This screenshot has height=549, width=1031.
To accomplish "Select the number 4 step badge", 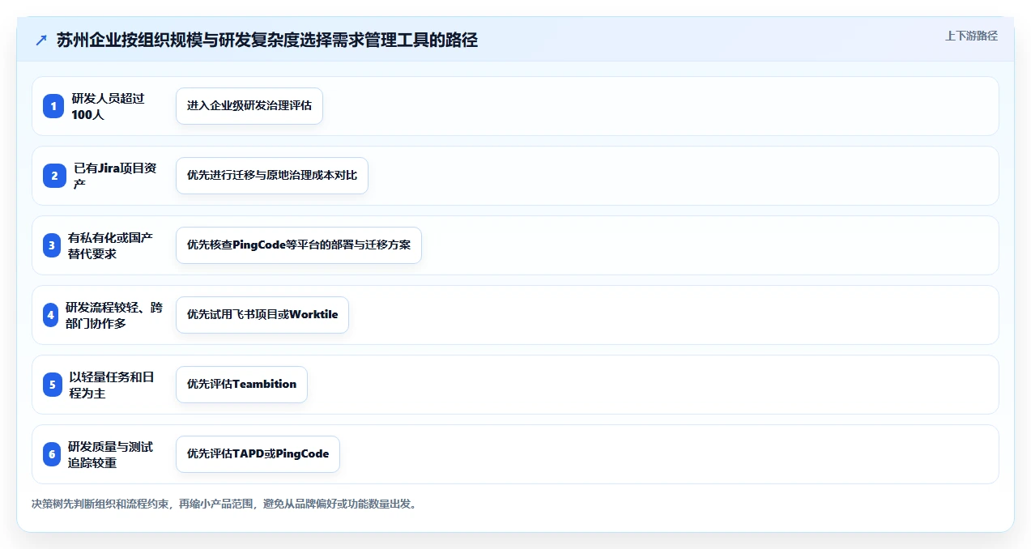I will pos(50,315).
